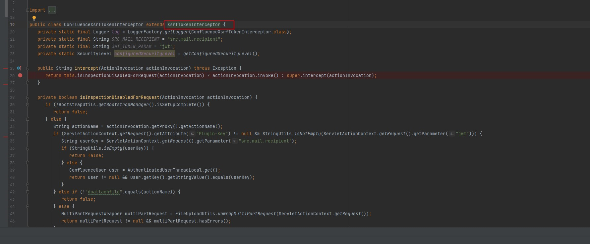Click the JWT_TOKEN_PARAM constant name
Image resolution: width=590 pixels, height=244 pixels.
coord(132,46)
